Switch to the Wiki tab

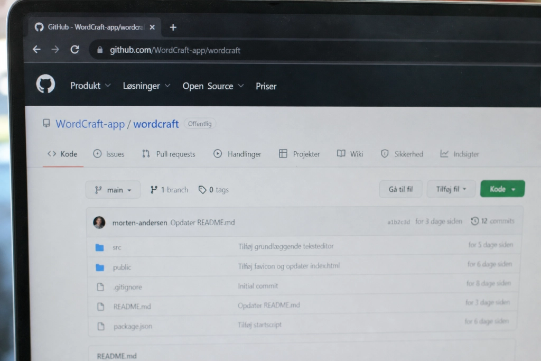pyautogui.click(x=350, y=154)
